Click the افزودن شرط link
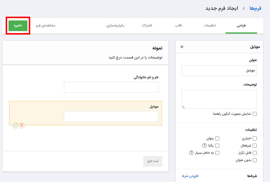This screenshot has width=270, height=182. tap(190, 176)
